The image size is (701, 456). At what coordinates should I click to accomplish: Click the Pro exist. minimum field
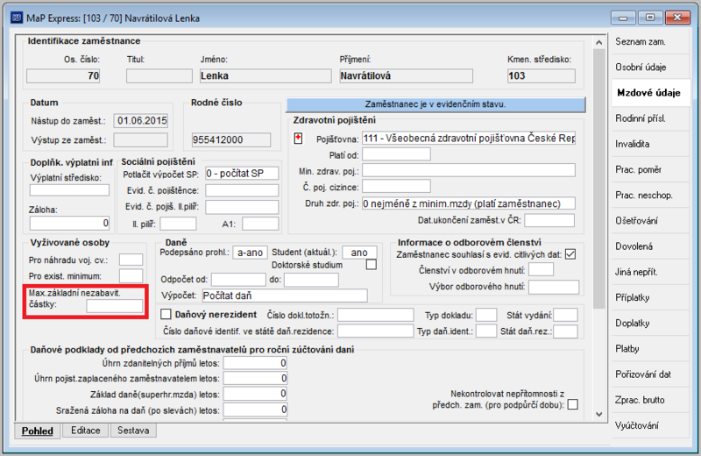[x=131, y=275]
